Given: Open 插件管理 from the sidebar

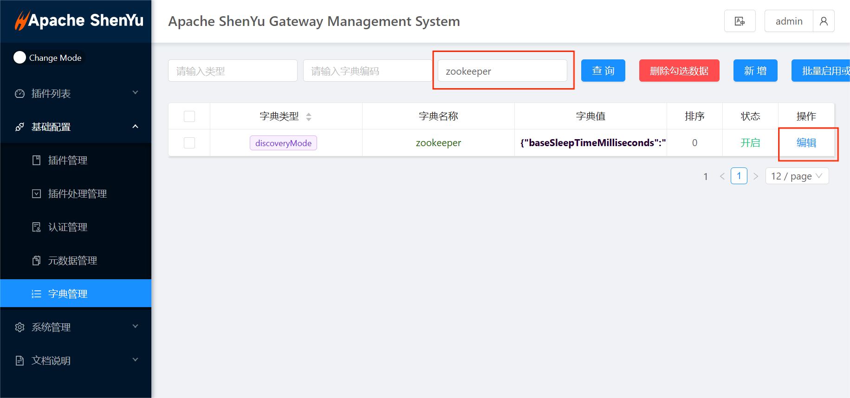Looking at the screenshot, I should tap(68, 160).
